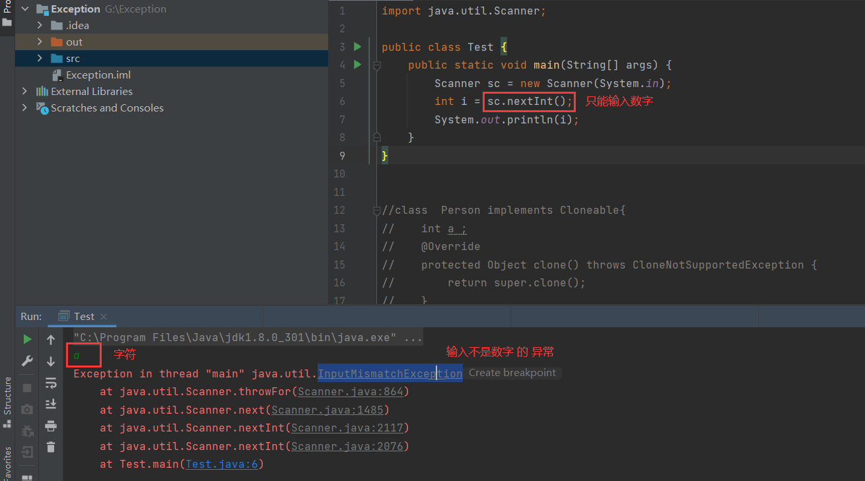Click the up arrow stack trace icon

tap(51, 340)
